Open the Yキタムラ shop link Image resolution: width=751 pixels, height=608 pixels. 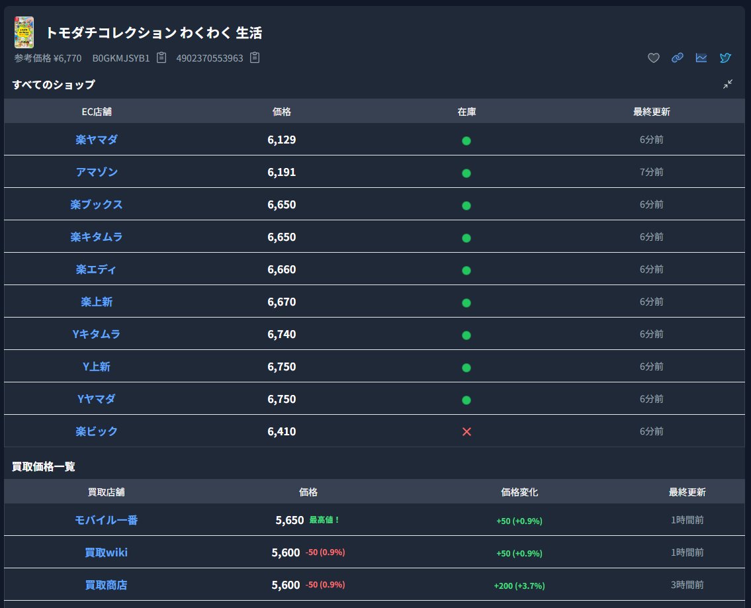coord(96,334)
